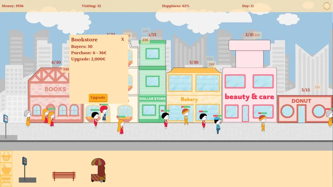
Task: Select the street furniture category tab
Action: pyautogui.click(x=6, y=181)
